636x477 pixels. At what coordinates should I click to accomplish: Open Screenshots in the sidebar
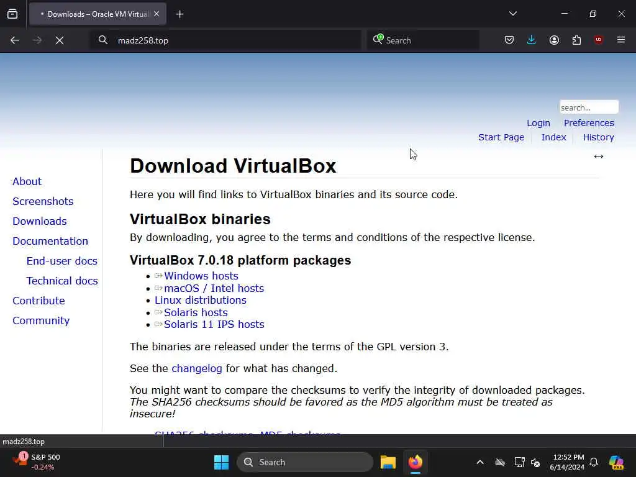point(43,201)
